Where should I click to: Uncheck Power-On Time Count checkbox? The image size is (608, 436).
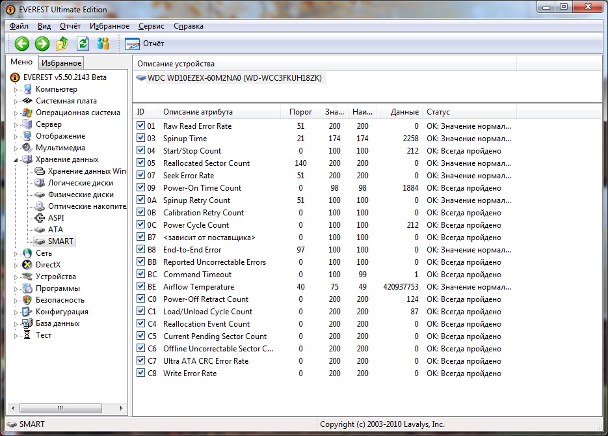point(140,188)
